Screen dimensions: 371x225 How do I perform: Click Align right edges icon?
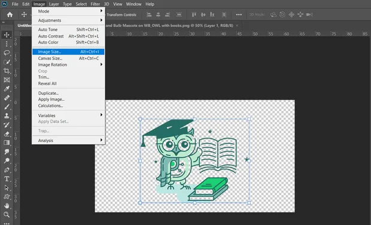168,15
